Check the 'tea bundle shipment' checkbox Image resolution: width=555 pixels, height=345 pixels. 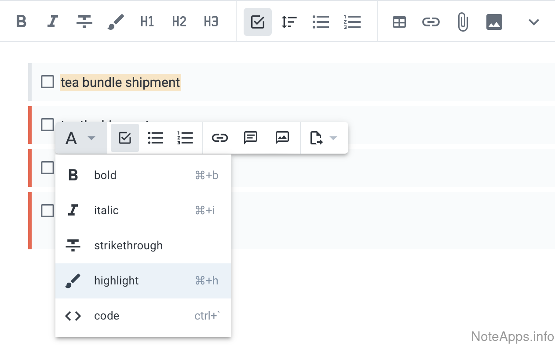pyautogui.click(x=47, y=82)
